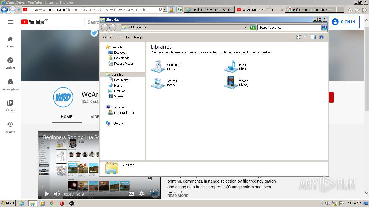The image size is (369, 207).
Task: Click READ MORE under description
Action: 178,196
